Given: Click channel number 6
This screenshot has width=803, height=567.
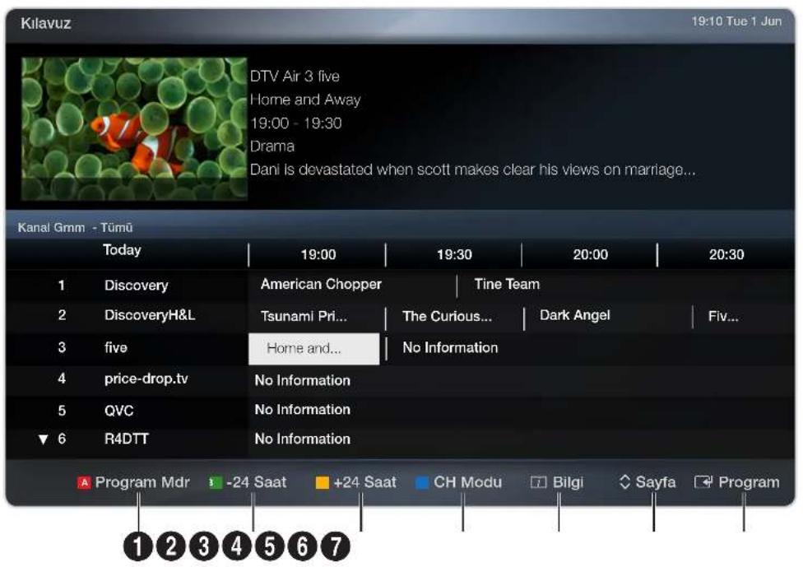Looking at the screenshot, I should [62, 439].
